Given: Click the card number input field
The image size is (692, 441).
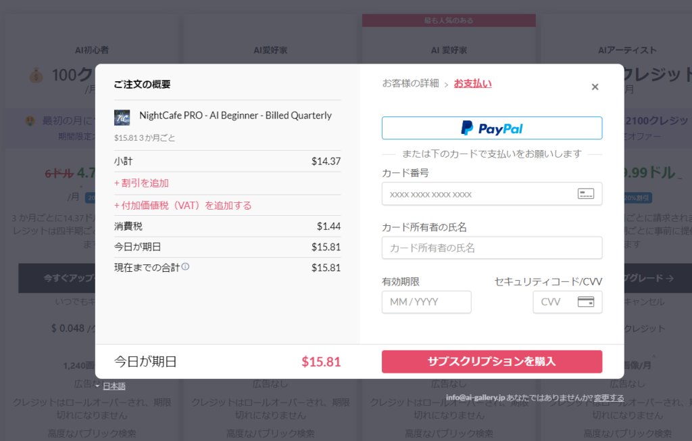Looking at the screenshot, I should pyautogui.click(x=492, y=194).
